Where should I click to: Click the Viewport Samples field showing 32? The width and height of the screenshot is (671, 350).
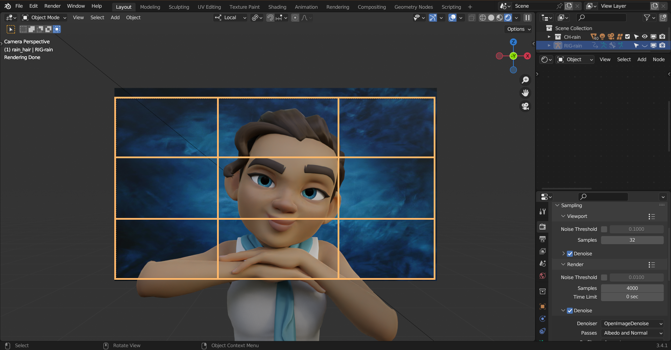click(x=632, y=240)
